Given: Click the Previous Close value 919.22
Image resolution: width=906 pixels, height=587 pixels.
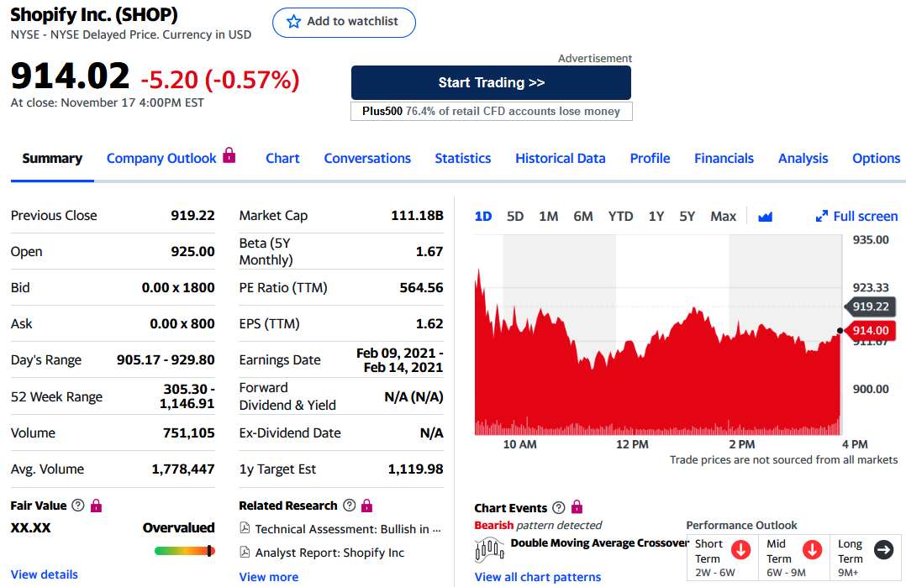Looking at the screenshot, I should point(192,215).
